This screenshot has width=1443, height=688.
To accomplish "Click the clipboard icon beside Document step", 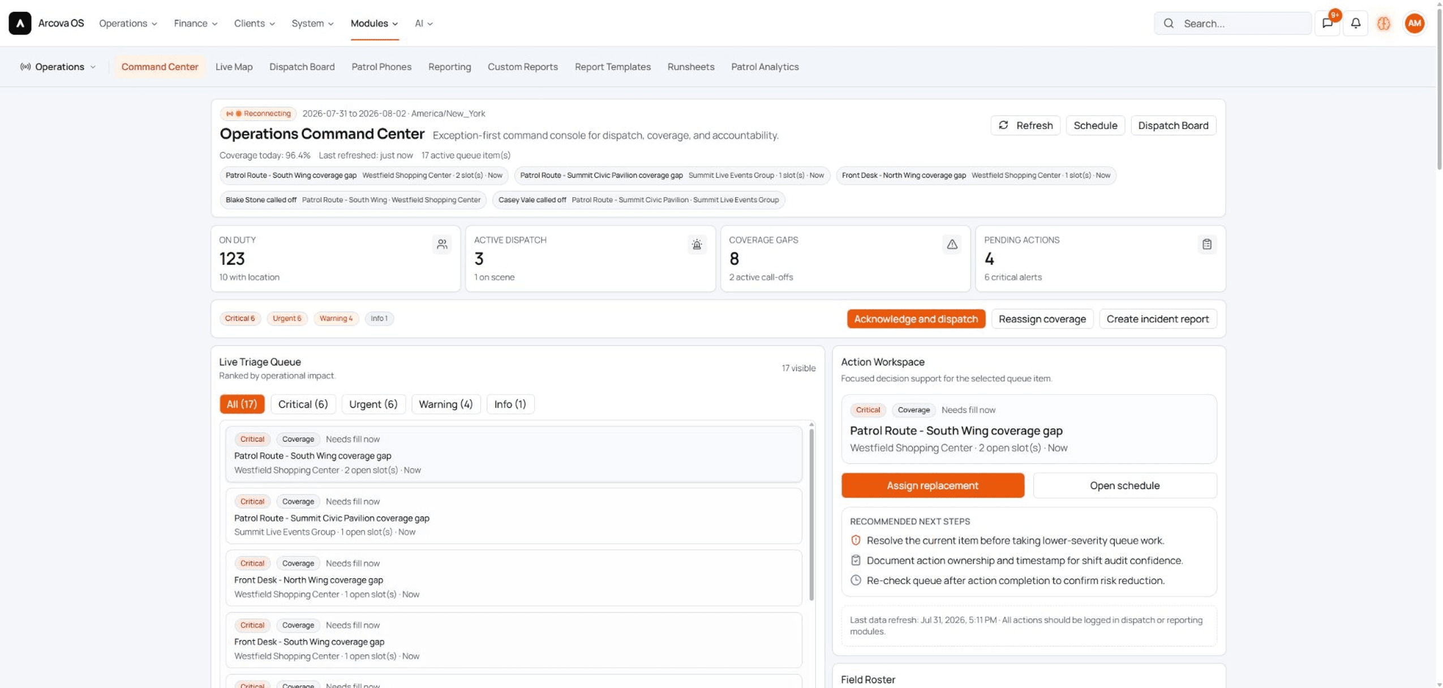I will coord(856,560).
